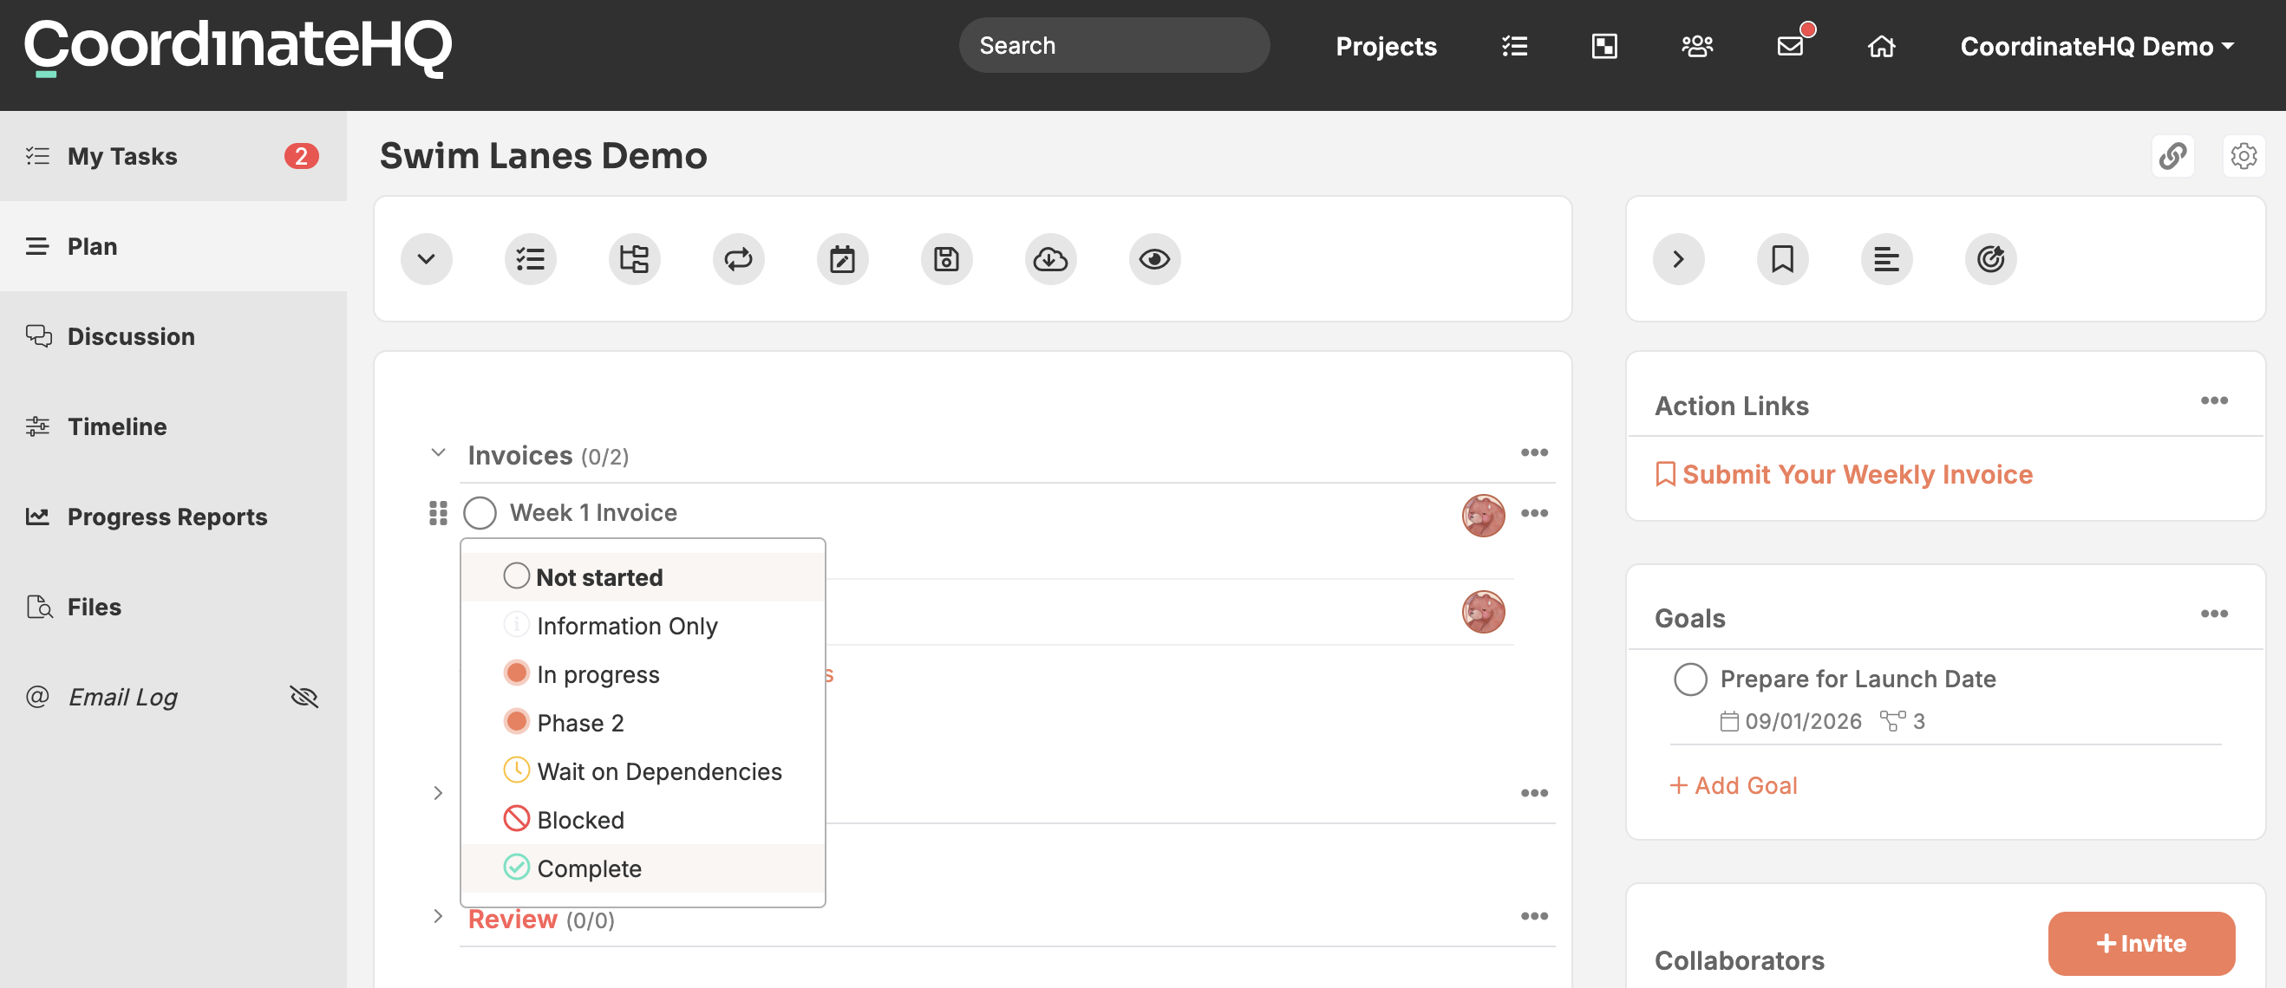Set status to In progress
Screen dimensions: 2286x988
pos(643,674)
